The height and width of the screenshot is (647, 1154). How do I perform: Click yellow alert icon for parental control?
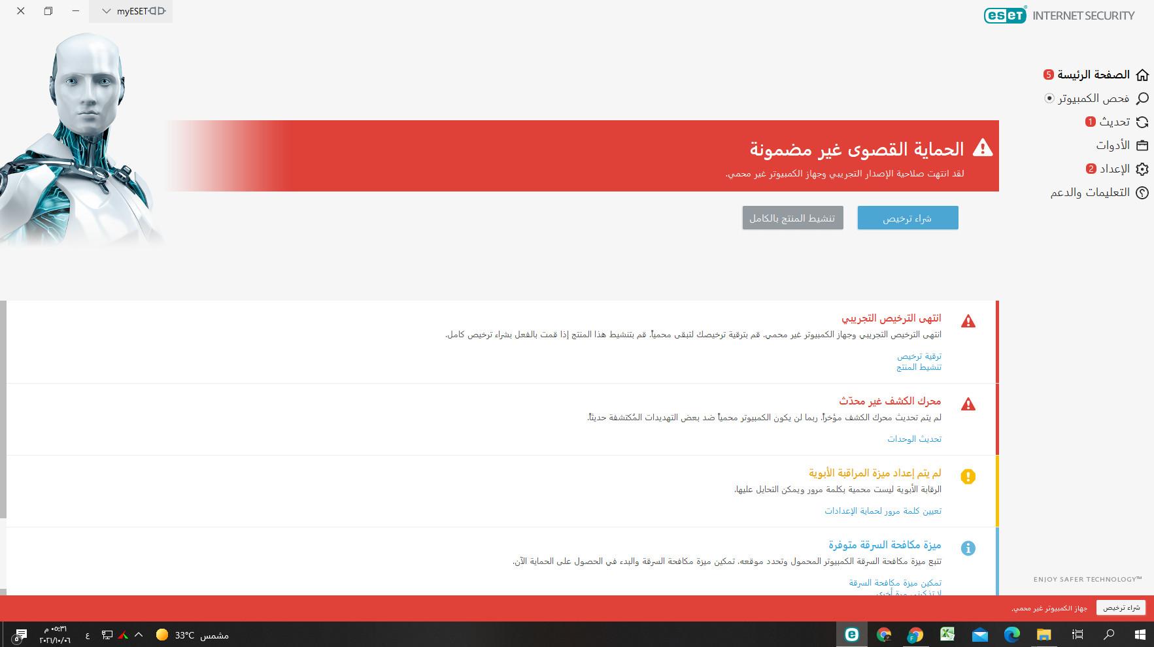pyautogui.click(x=968, y=476)
